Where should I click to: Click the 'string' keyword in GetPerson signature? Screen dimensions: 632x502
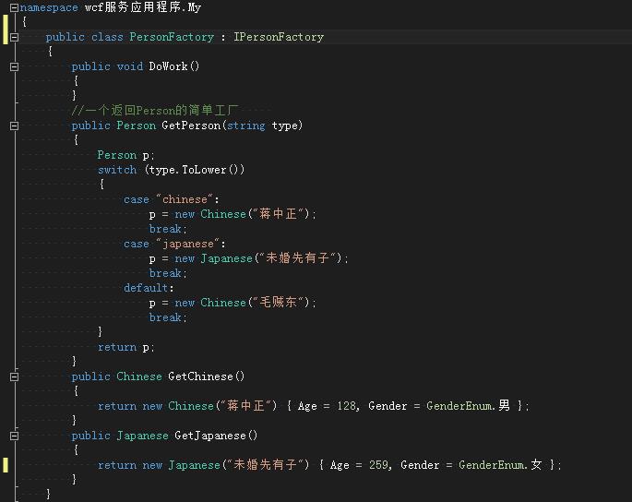(x=245, y=125)
